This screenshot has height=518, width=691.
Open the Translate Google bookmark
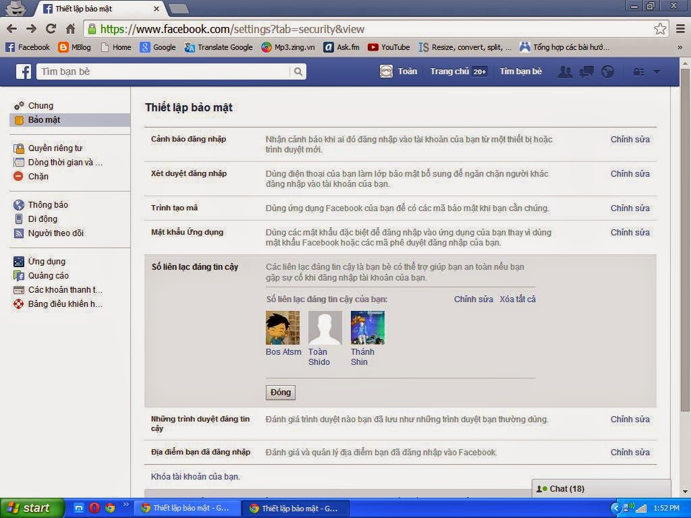(219, 47)
